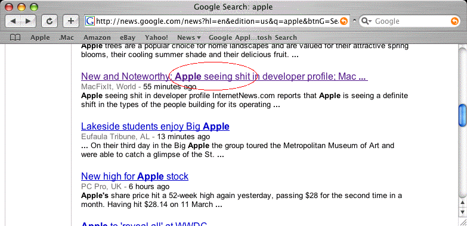This screenshot has width=467, height=226.
Task: Focus the Google search field
Action: [x=410, y=21]
